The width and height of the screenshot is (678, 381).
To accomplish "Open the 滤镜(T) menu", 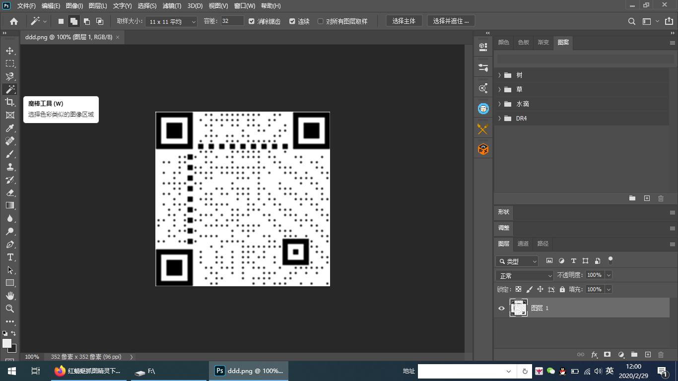I will click(172, 6).
